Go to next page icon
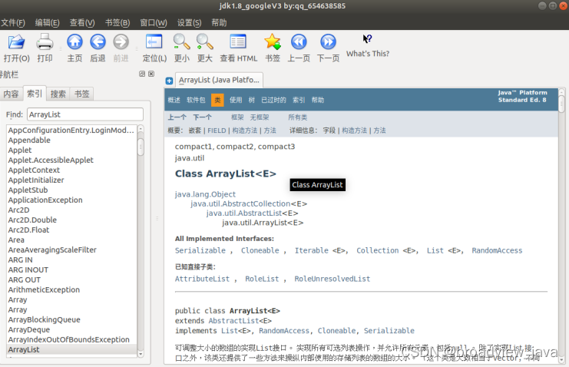Screen dimensions: 569x367 [x=328, y=41]
